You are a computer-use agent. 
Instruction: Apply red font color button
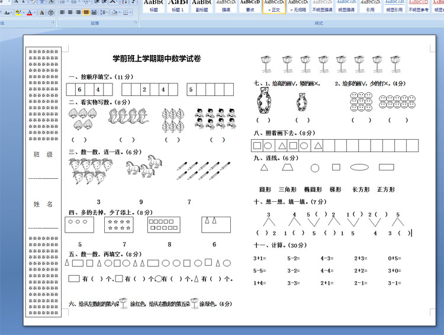[30, 12]
